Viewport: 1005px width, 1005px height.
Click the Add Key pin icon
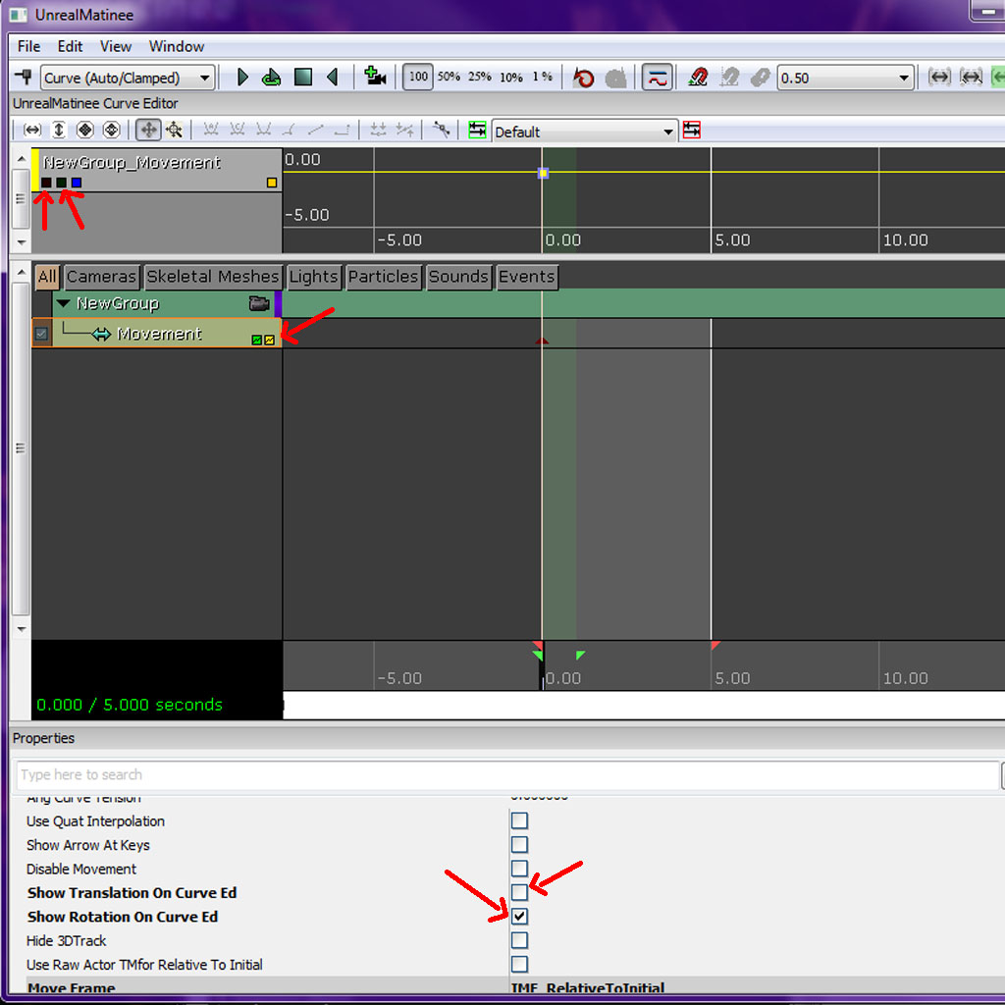25,77
